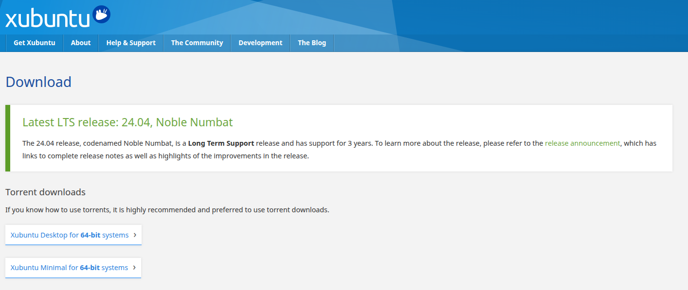Viewport: 688px width, 290px height.
Task: Open the Get Xubuntu menu
Action: click(35, 43)
